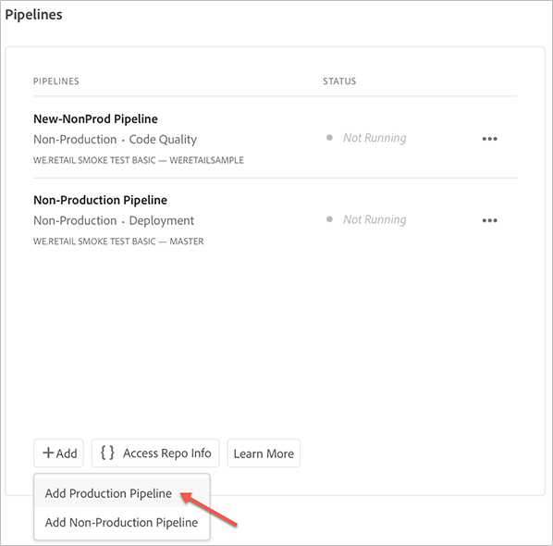This screenshot has width=553, height=546.
Task: Click the STATUS column header
Action: coord(339,81)
